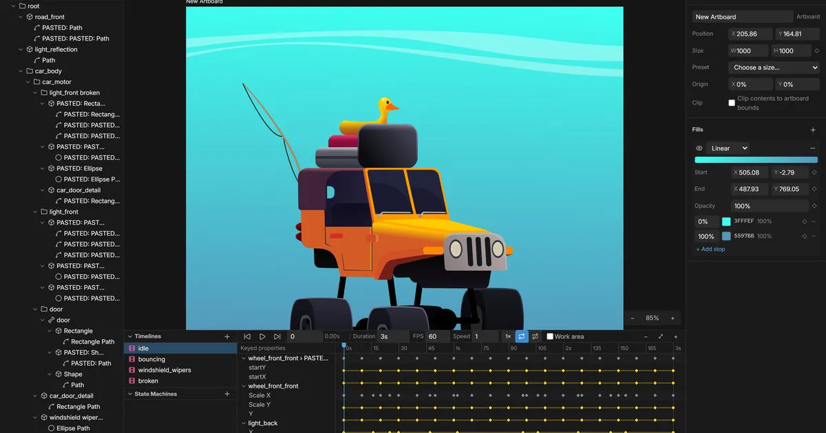Viewport: 826px width, 433px height.
Task: Remove the 3FFFEF gradient stop
Action: point(814,221)
